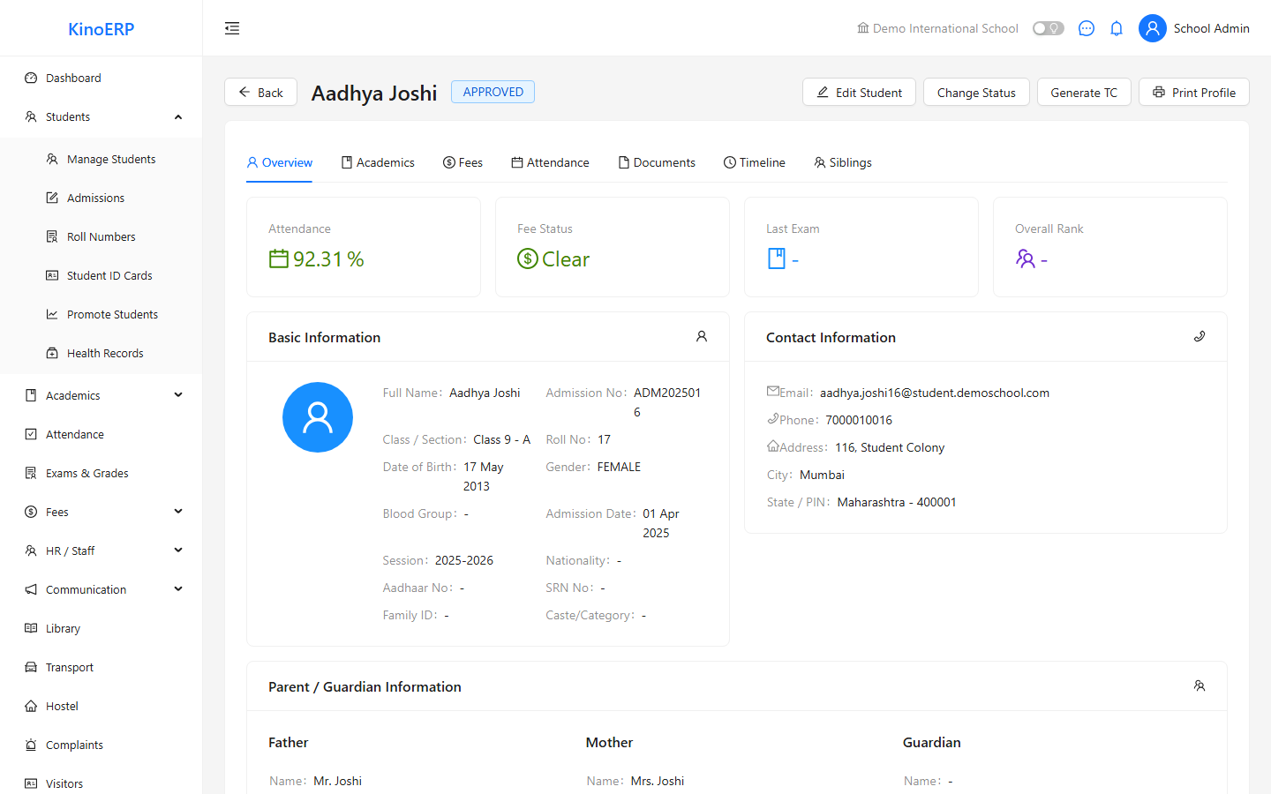Click the Print Profile button
Viewport: 1271px width, 794px height.
coord(1194,92)
